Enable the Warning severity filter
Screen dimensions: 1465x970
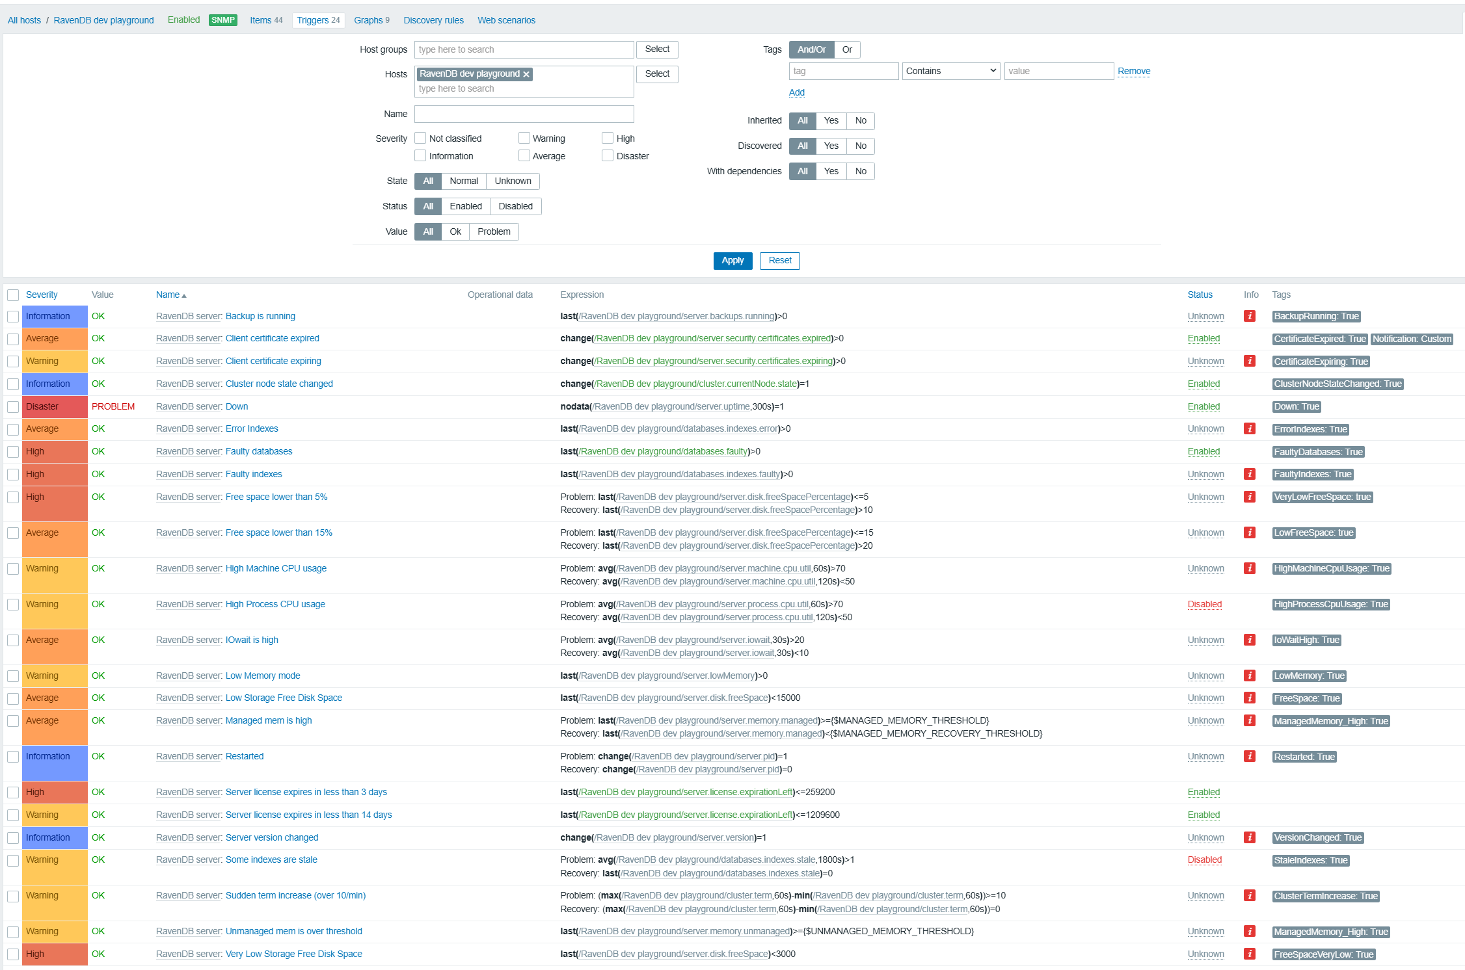click(524, 138)
